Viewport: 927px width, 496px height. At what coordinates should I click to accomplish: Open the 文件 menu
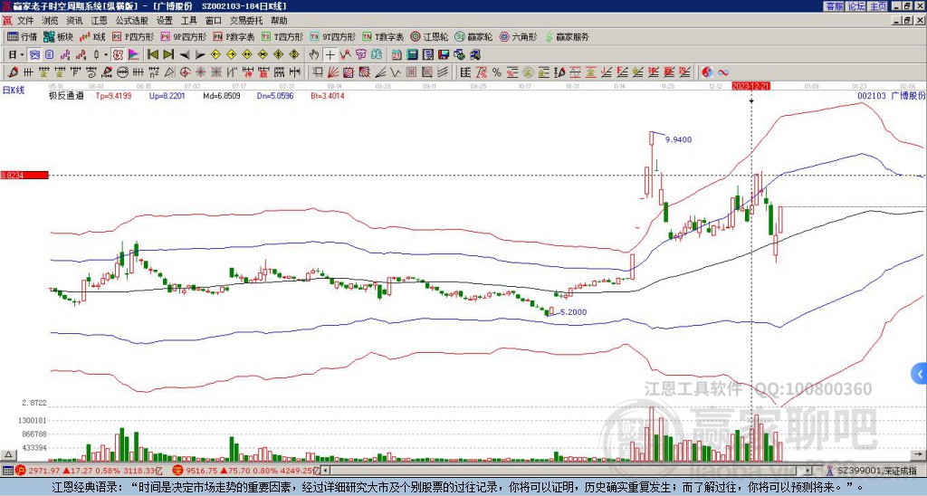point(25,21)
